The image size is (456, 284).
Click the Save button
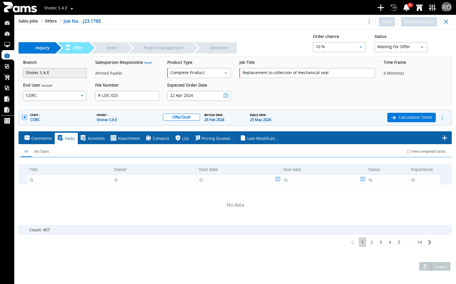point(387,22)
